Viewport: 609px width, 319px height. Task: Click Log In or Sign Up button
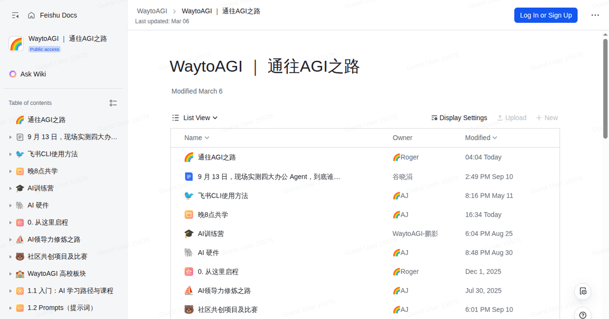click(546, 15)
